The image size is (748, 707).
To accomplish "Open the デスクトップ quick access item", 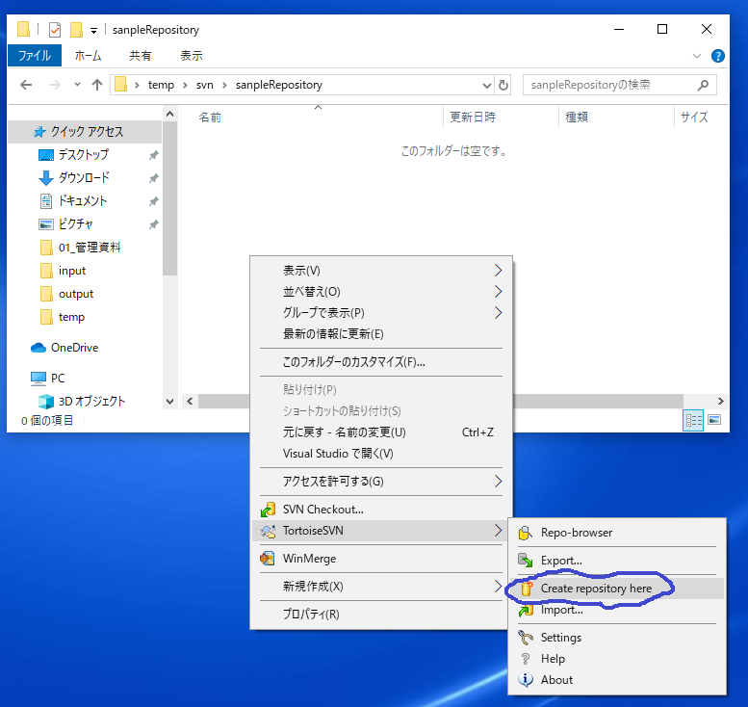I will click(84, 155).
